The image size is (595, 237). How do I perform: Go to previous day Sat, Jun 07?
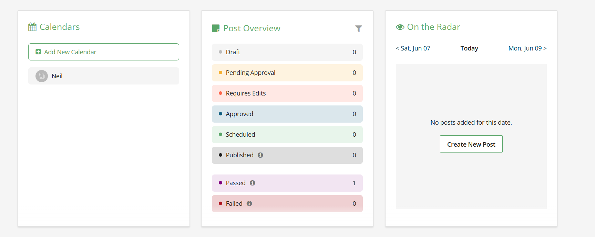413,48
